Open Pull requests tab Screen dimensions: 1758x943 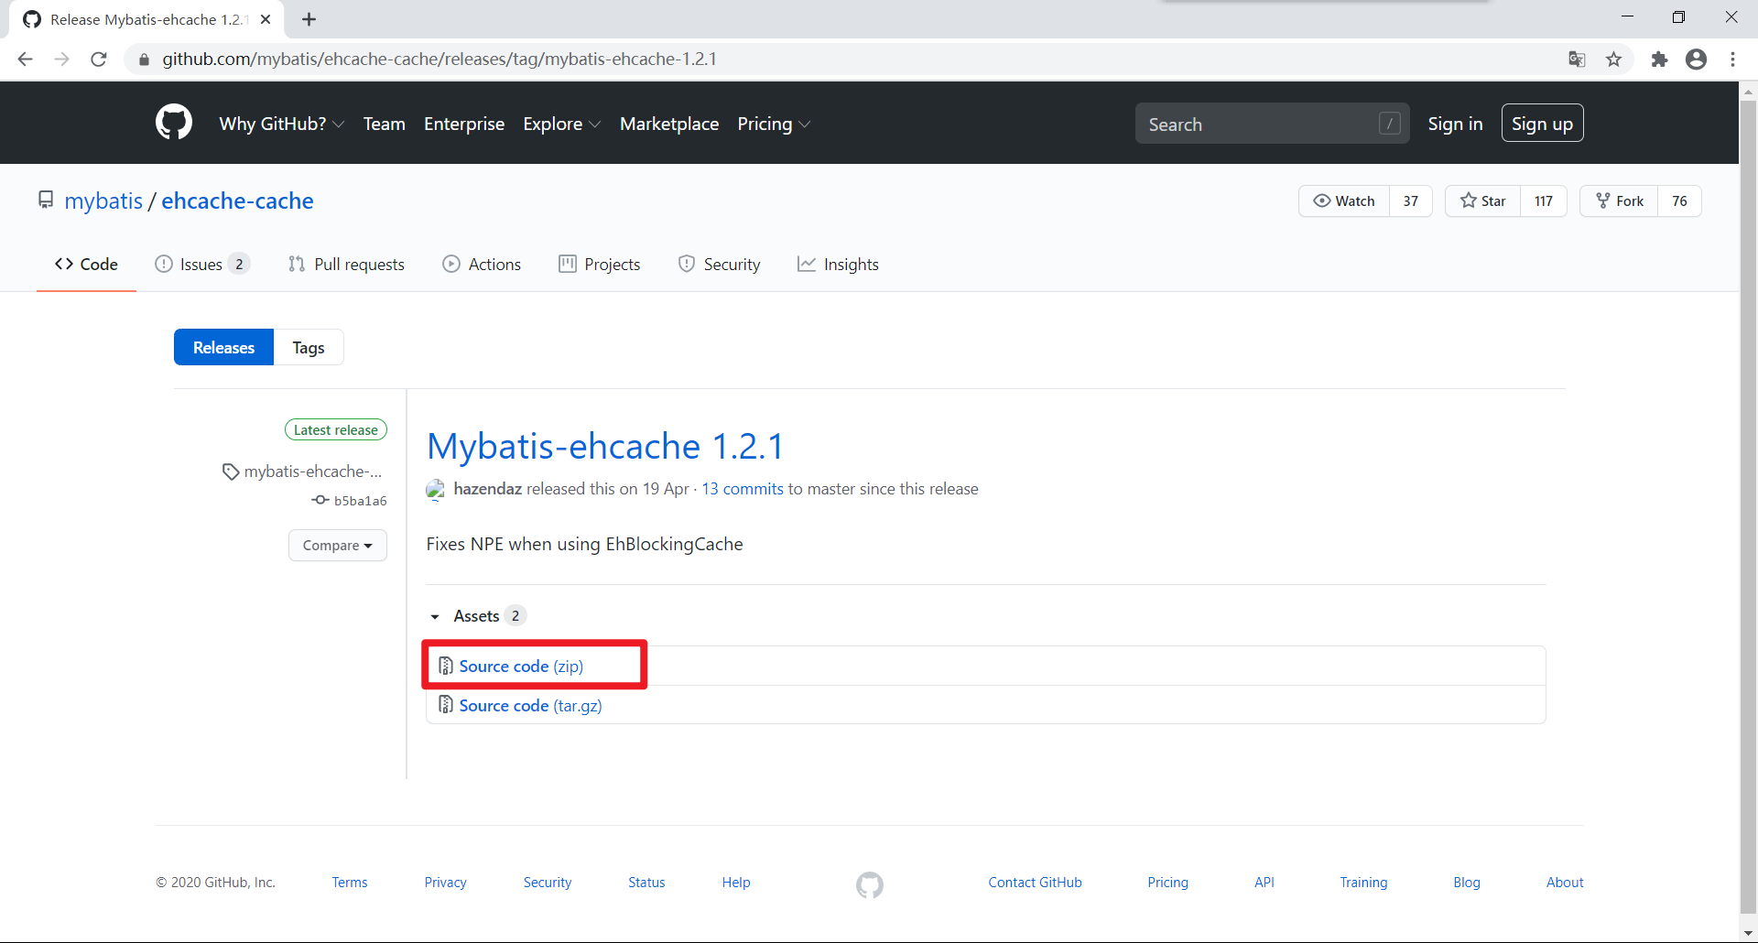pos(346,264)
